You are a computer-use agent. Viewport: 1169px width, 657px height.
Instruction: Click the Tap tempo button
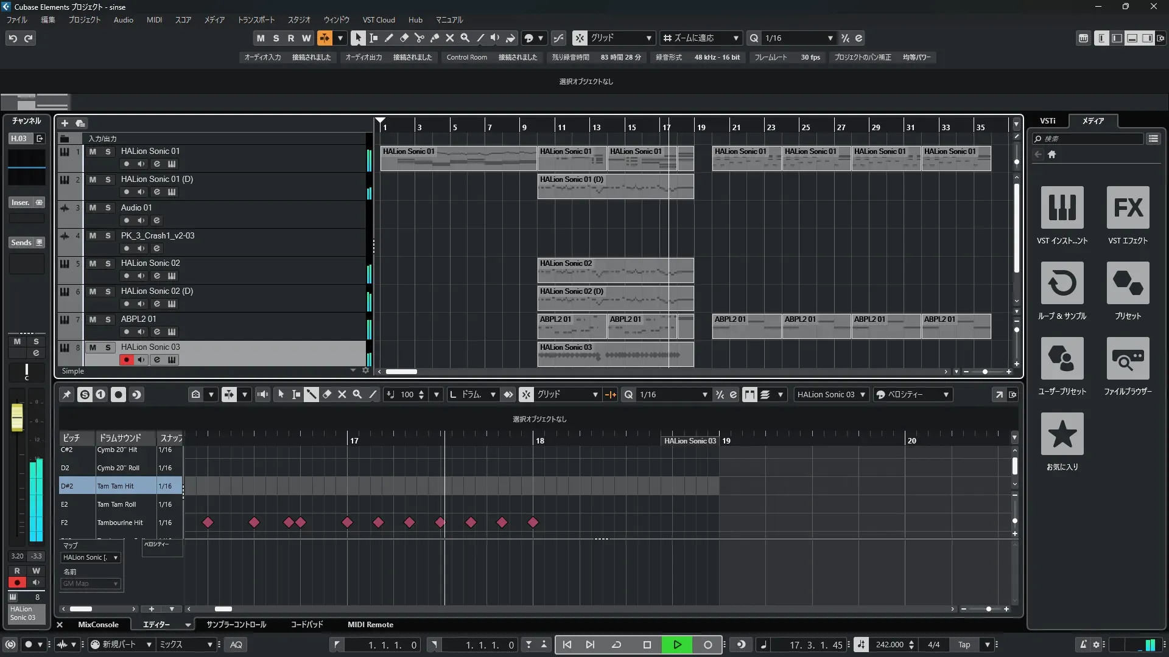pos(964,644)
